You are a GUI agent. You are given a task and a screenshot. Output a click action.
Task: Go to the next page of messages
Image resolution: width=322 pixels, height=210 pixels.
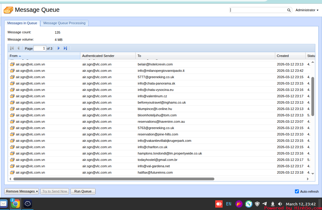tap(59, 48)
